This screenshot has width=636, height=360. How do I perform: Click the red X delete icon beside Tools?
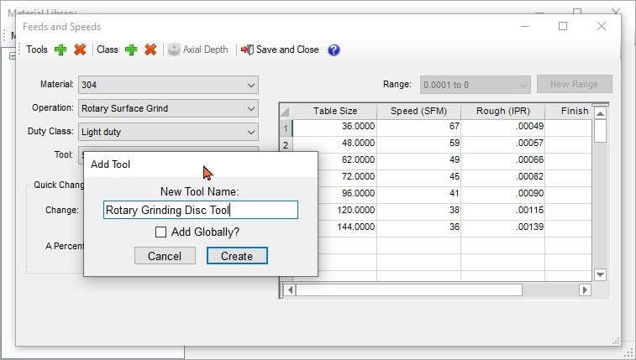tap(80, 50)
